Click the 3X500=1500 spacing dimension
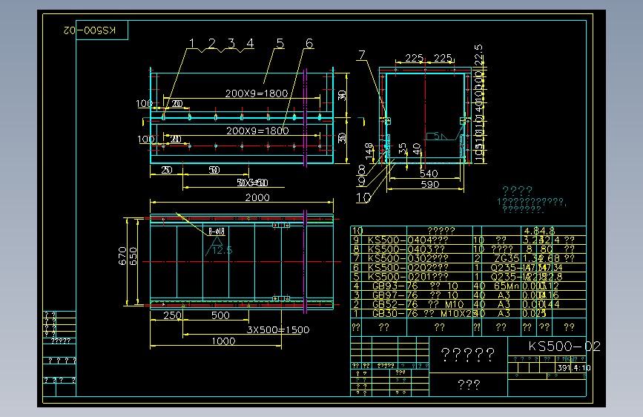The height and width of the screenshot is (417, 643). coord(278,329)
